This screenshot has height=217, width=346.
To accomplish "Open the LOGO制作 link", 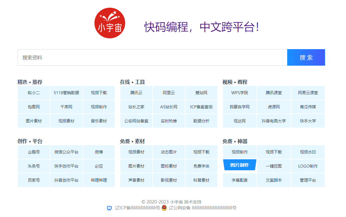I will [308, 166].
